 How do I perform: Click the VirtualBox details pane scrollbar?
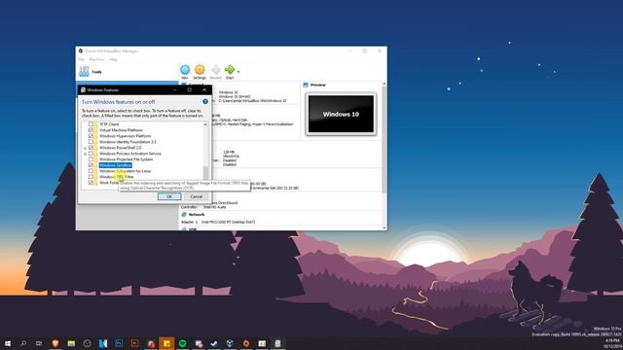[x=384, y=139]
